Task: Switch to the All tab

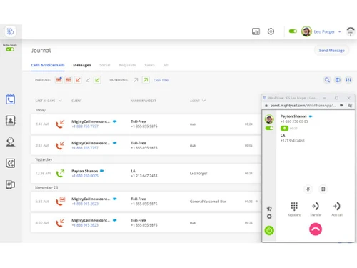Action: [x=166, y=65]
